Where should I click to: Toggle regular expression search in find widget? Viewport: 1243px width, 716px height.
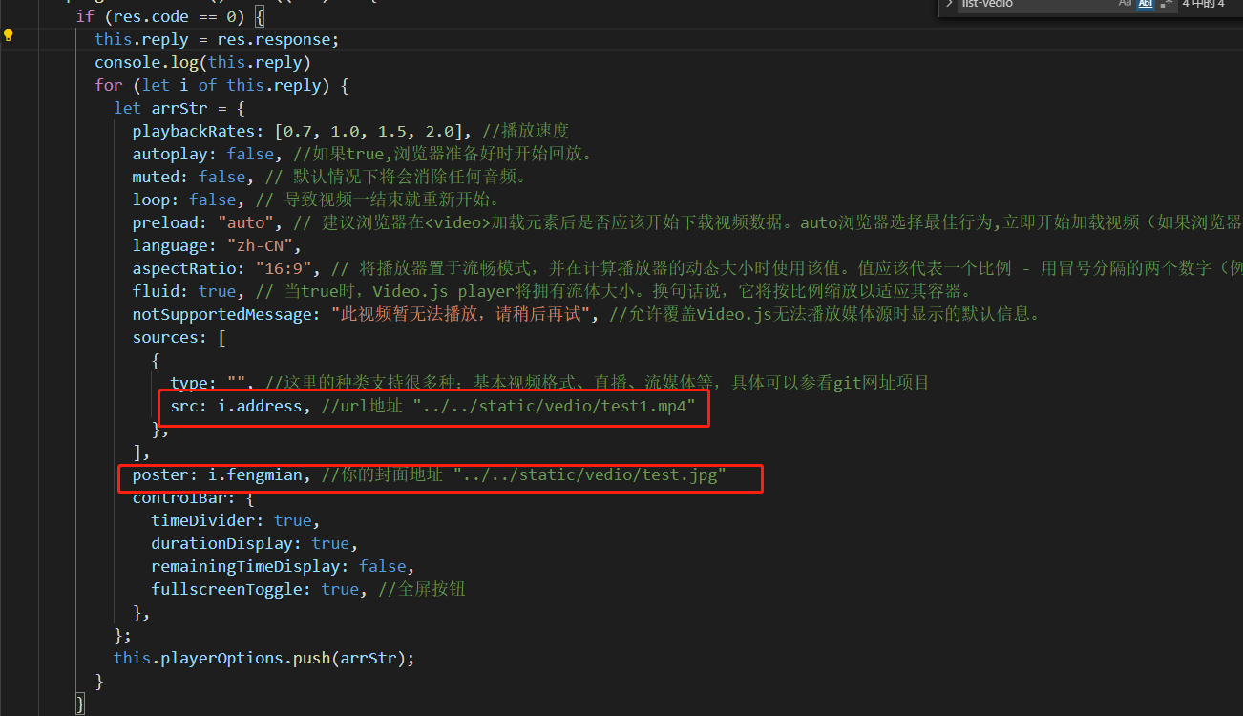coord(1167,4)
